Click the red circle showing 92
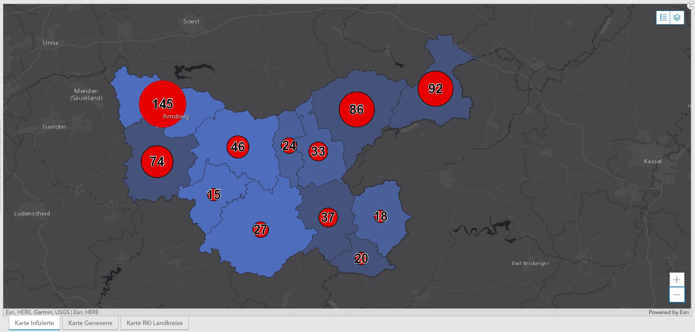This screenshot has height=332, width=695. 435,88
